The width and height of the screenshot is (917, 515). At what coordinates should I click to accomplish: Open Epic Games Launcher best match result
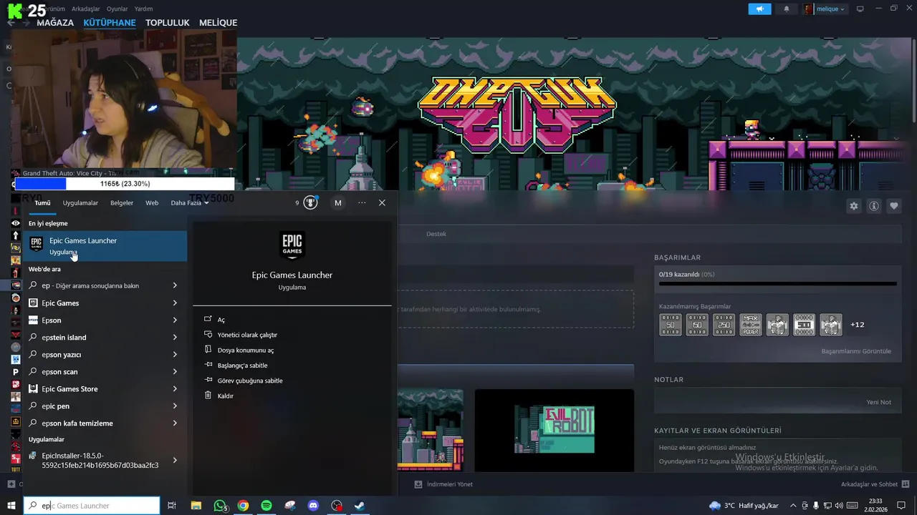pyautogui.click(x=105, y=245)
